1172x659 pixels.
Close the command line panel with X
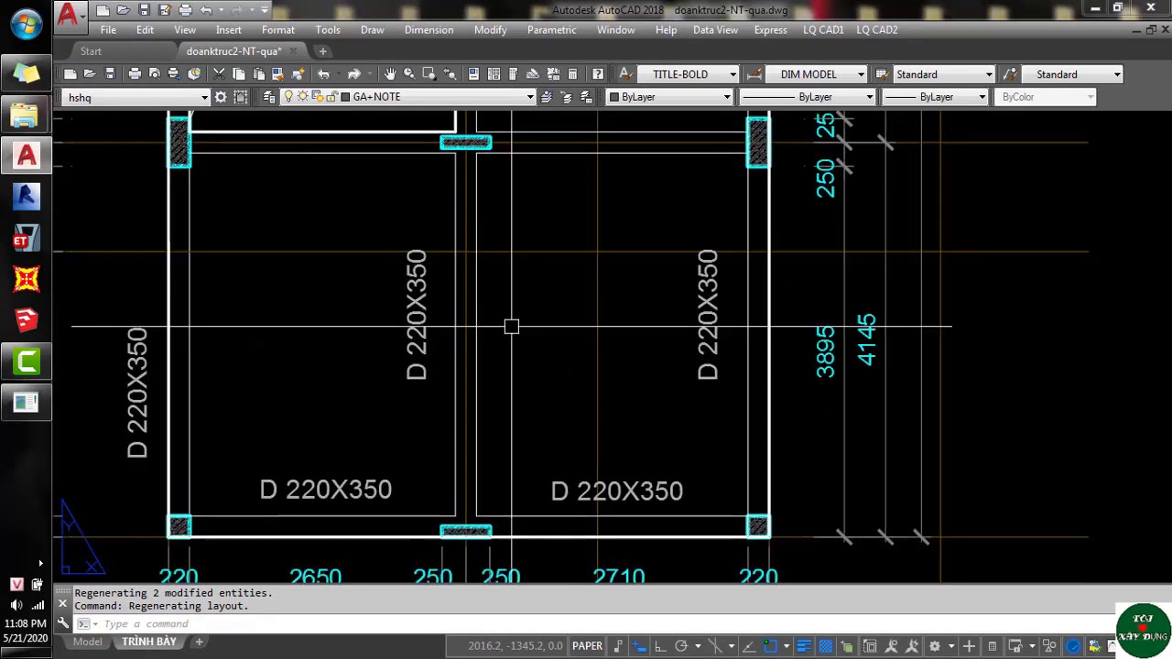pos(63,603)
